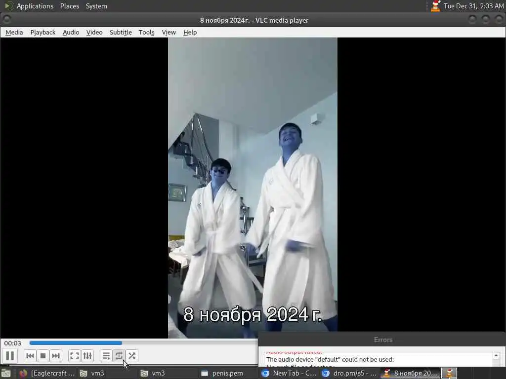Click the VLC cone tray icon
This screenshot has height=379, width=506.
coord(435,6)
